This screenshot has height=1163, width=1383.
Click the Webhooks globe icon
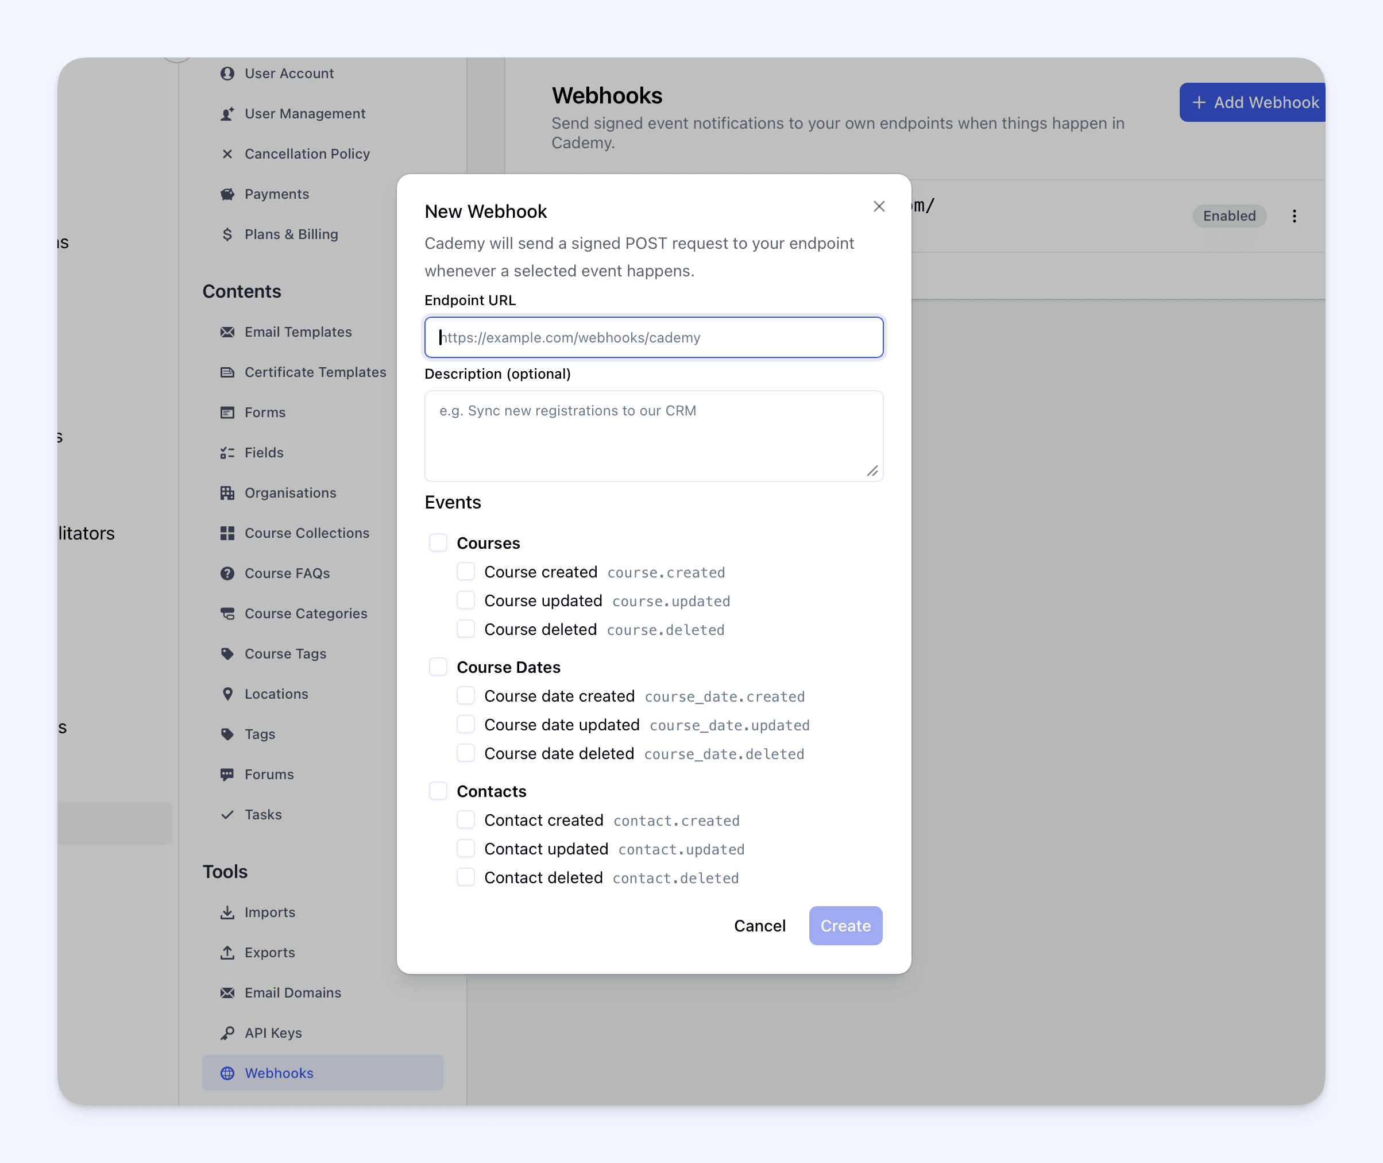(x=227, y=1073)
